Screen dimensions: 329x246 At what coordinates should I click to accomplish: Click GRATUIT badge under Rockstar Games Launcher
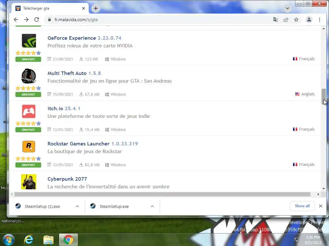click(28, 165)
